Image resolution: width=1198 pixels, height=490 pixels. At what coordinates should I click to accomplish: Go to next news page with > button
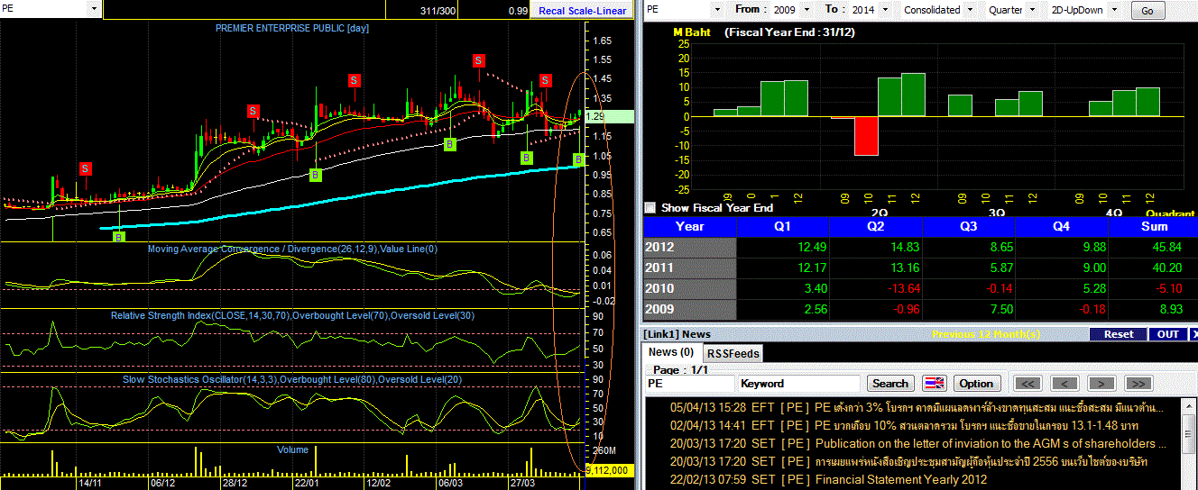point(1101,383)
